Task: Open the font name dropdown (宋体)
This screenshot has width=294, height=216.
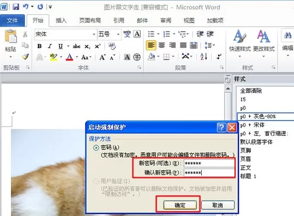Action: tap(94, 34)
